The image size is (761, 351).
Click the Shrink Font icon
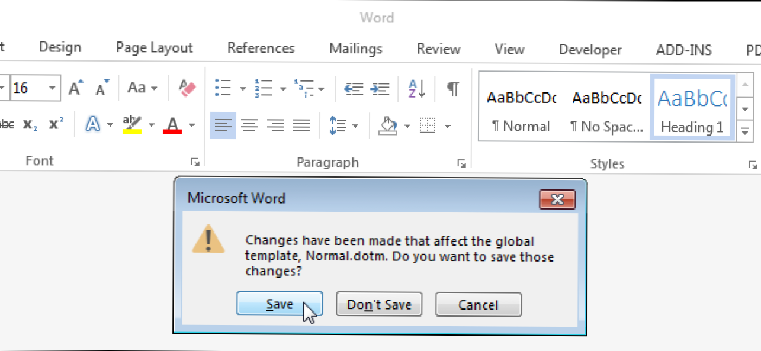[x=103, y=89]
